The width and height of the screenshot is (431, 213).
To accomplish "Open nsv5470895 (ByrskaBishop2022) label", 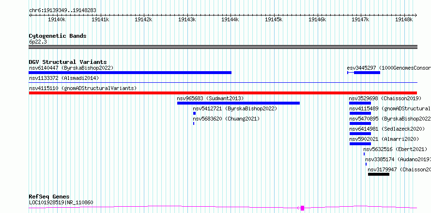I will pyautogui.click(x=390, y=119).
